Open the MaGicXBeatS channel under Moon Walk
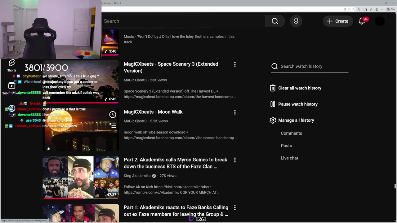 coord(135,121)
